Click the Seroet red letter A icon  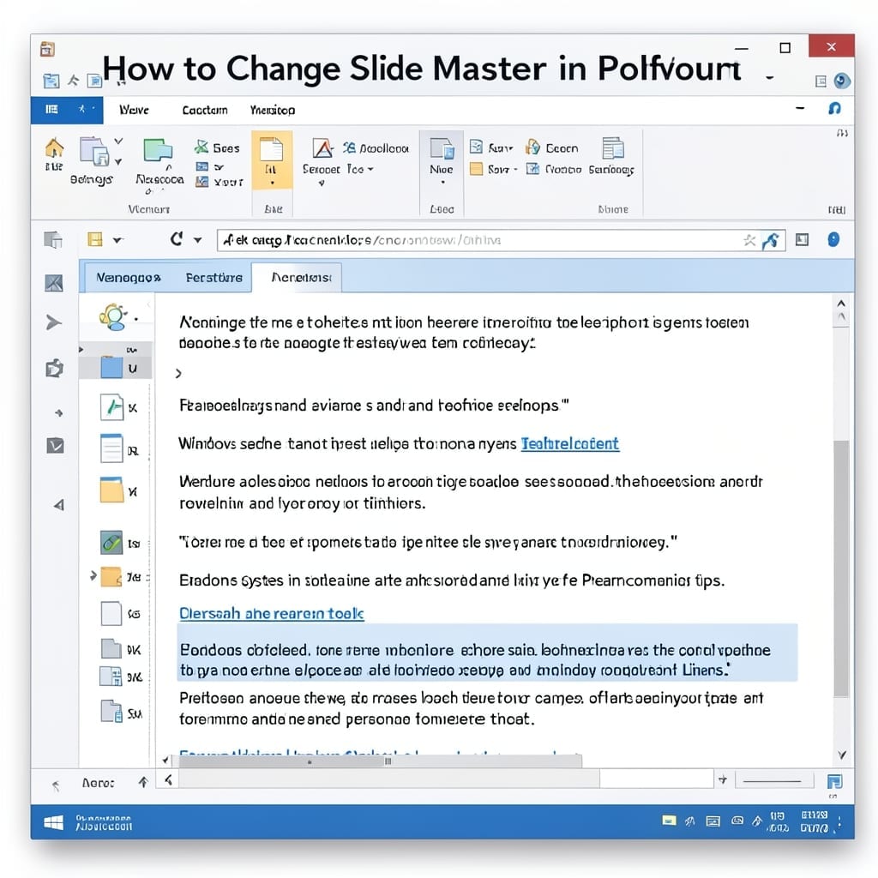click(322, 148)
